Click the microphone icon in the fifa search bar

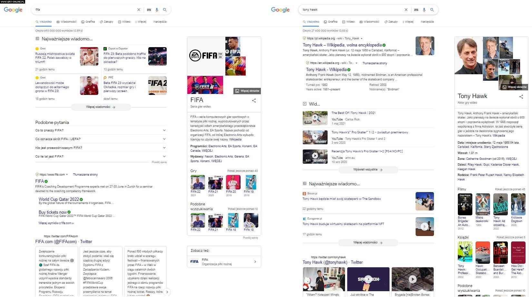pos(157,10)
